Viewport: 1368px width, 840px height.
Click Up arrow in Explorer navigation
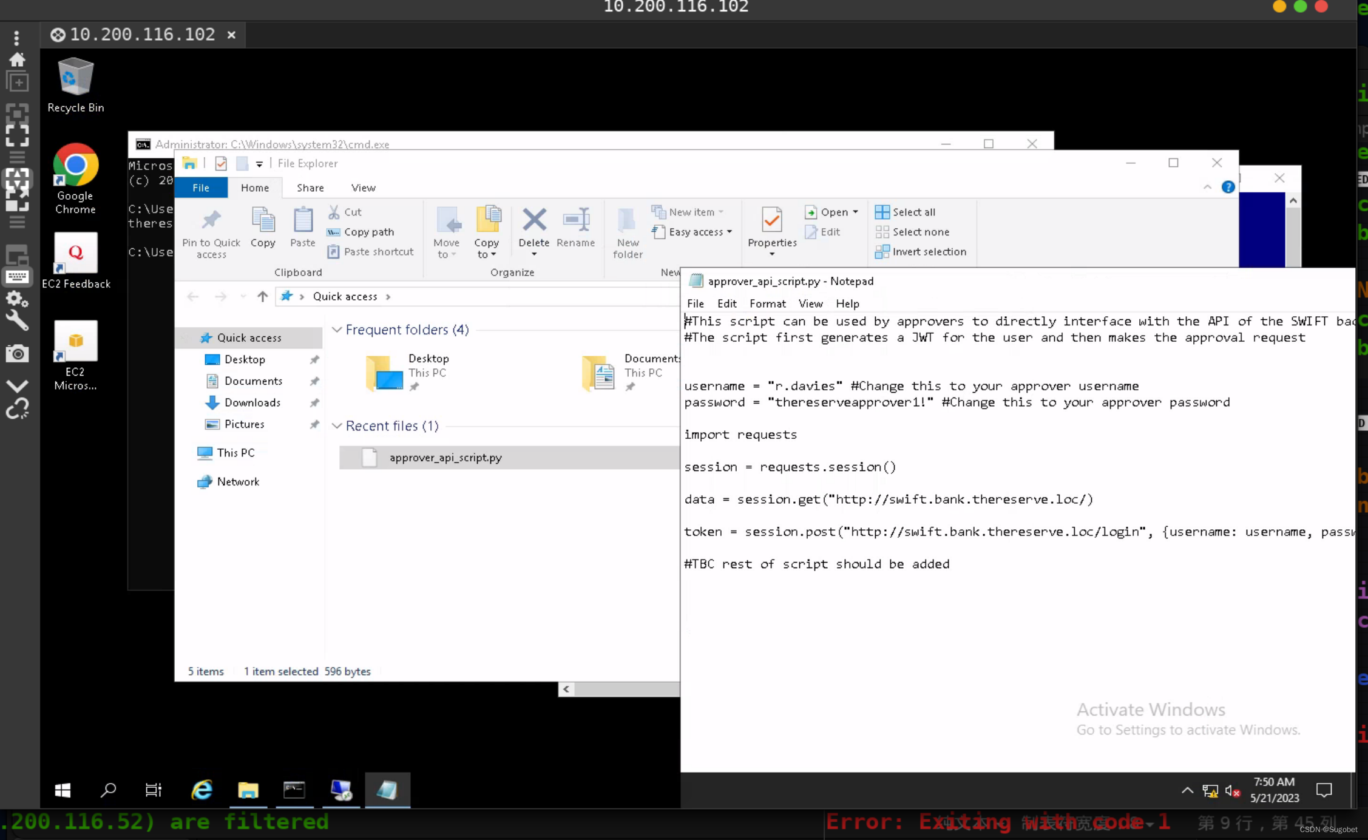262,296
